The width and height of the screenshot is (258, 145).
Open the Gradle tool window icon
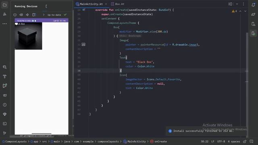(x=254, y=14)
